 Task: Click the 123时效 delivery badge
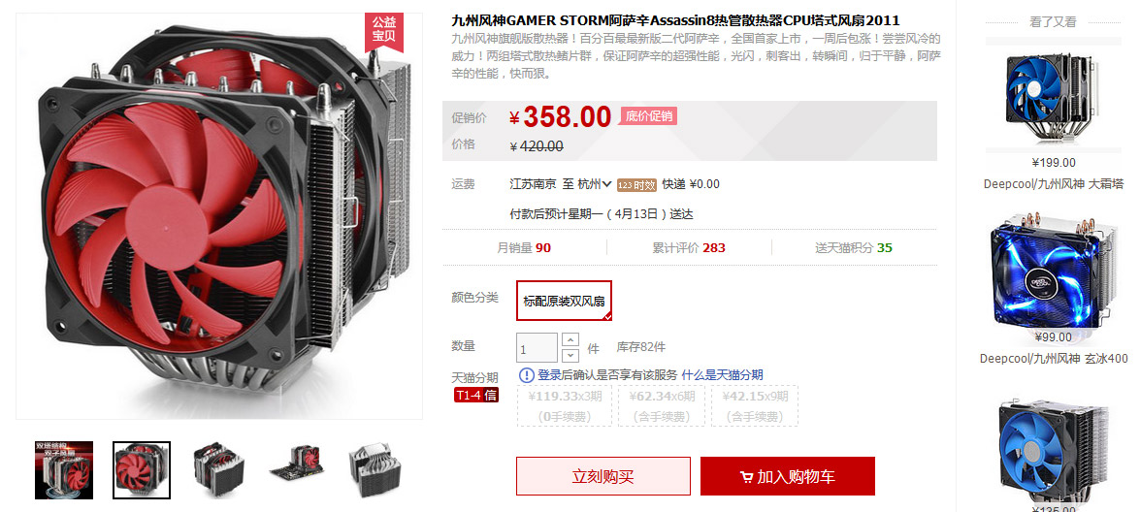pos(636,185)
